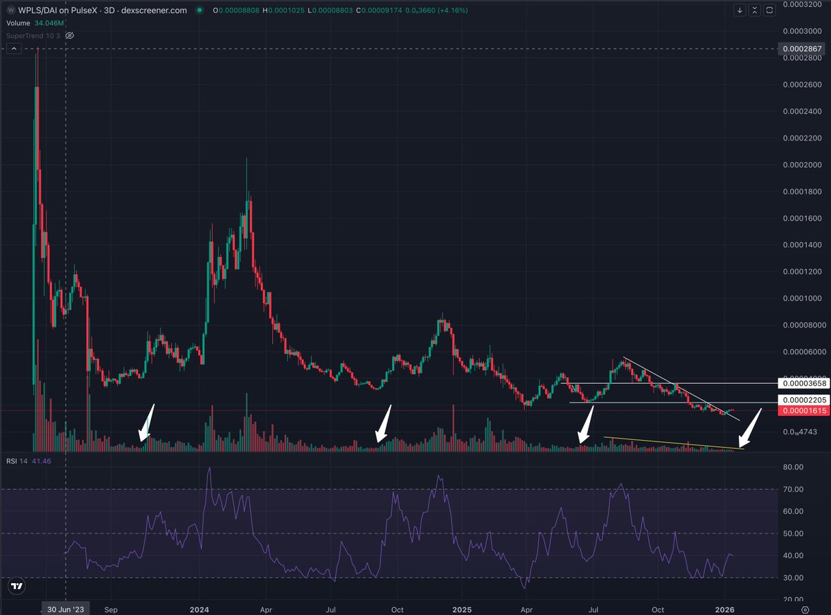Open chart settings gear at bottom-right
831x615 pixels.
click(804, 609)
